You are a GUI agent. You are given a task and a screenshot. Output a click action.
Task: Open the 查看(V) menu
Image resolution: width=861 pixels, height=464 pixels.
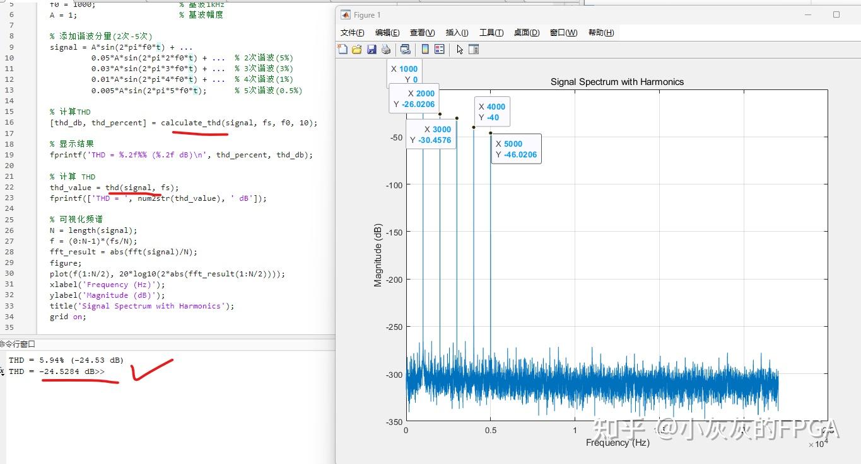coord(422,33)
